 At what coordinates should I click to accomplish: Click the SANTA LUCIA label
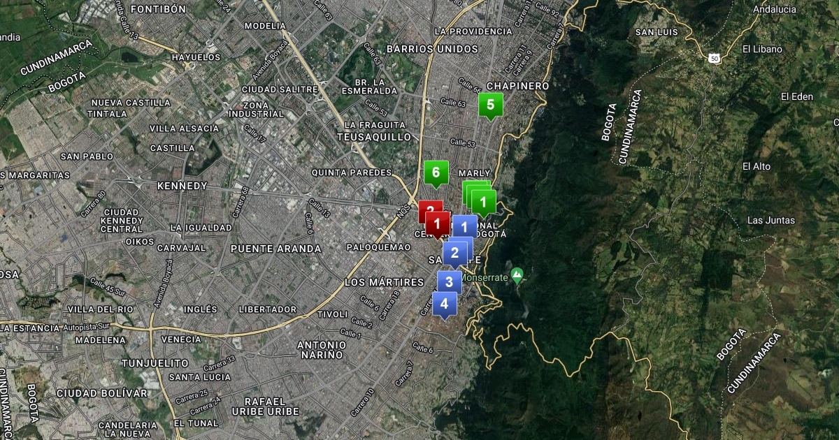(x=200, y=377)
